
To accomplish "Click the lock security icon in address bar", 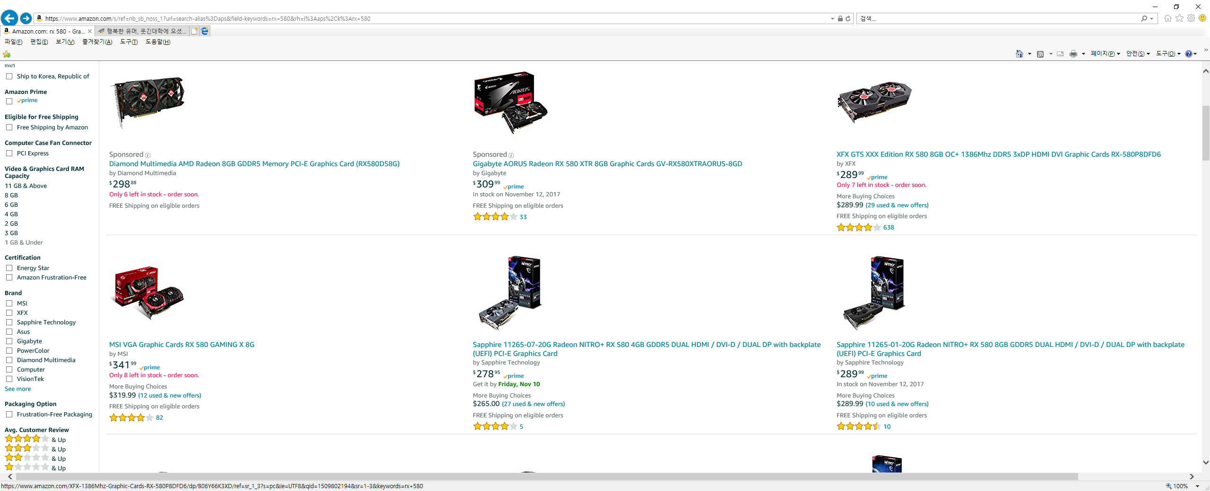I will [x=840, y=18].
